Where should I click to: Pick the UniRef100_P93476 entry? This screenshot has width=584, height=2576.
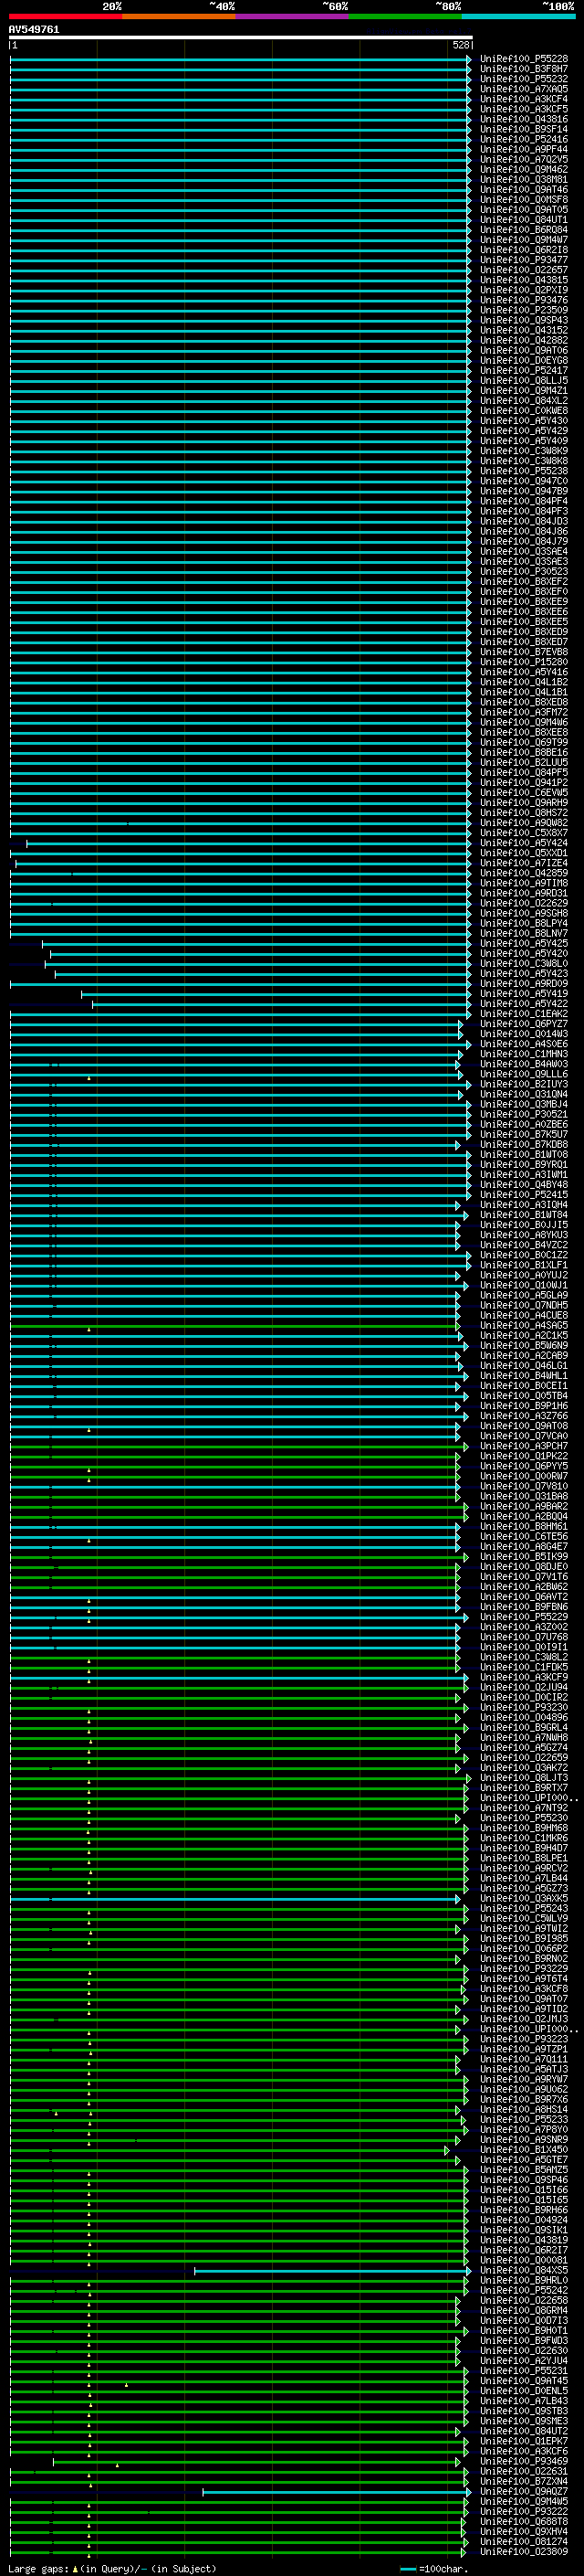523,300
